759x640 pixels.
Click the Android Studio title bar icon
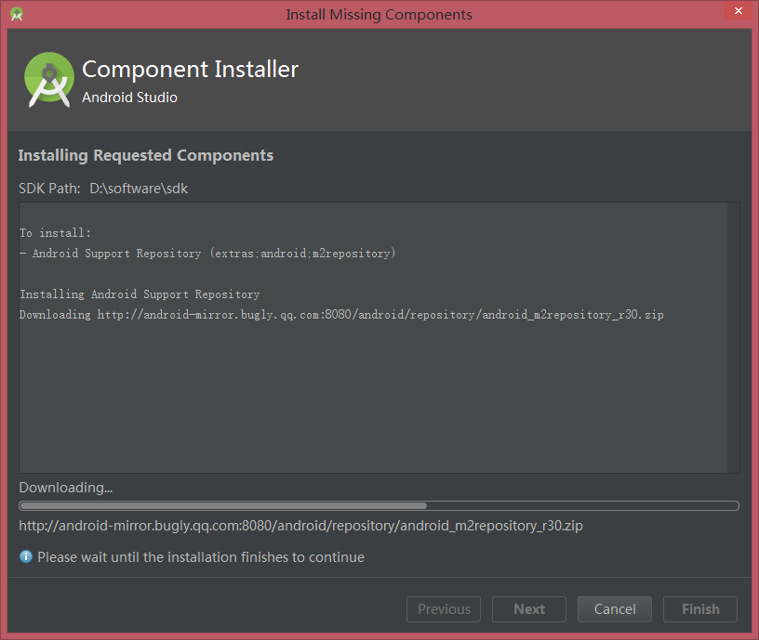tap(17, 14)
